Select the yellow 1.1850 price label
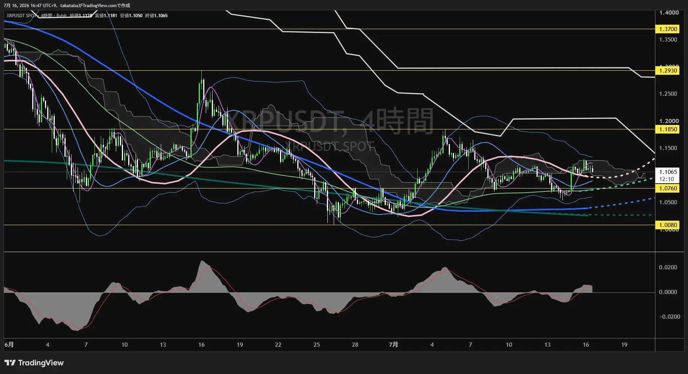The image size is (688, 374). click(668, 129)
